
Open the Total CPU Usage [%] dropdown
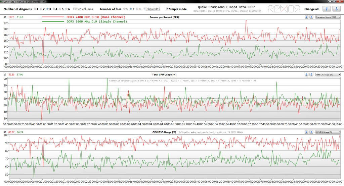tap(328, 75)
